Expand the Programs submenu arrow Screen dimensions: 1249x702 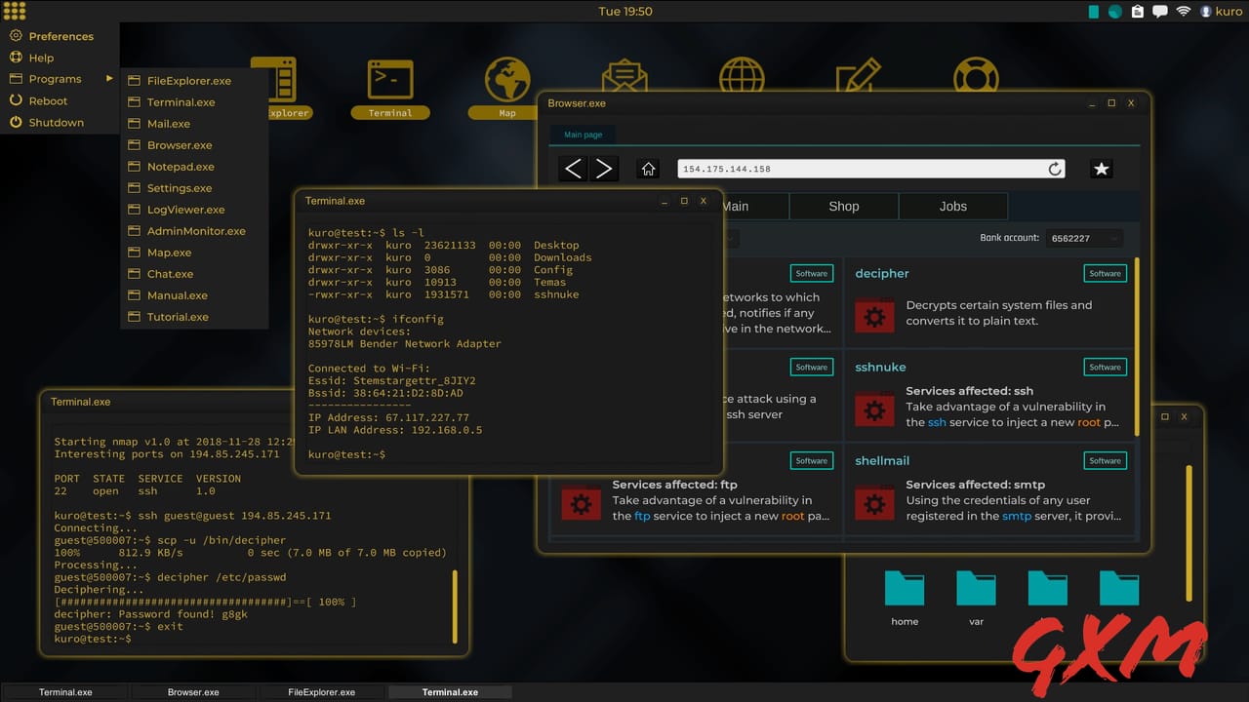tap(108, 79)
